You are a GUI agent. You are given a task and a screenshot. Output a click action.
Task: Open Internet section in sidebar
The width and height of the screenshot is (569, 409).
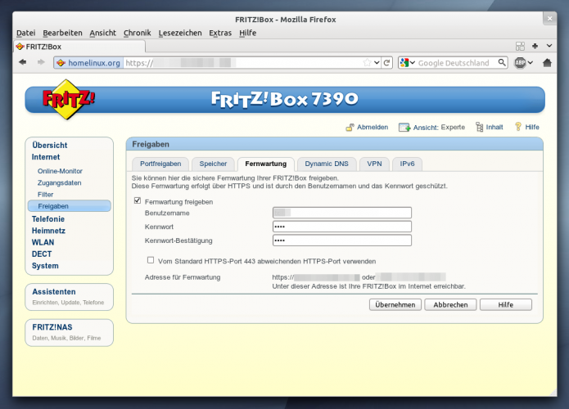click(46, 157)
